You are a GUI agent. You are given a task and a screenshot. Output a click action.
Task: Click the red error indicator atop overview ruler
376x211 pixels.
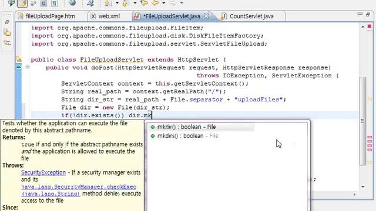click(370, 26)
